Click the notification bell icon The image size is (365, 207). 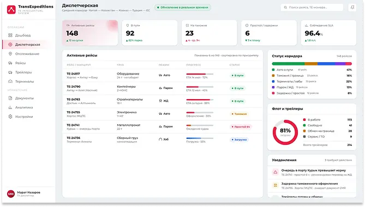pyautogui.click(x=352, y=8)
